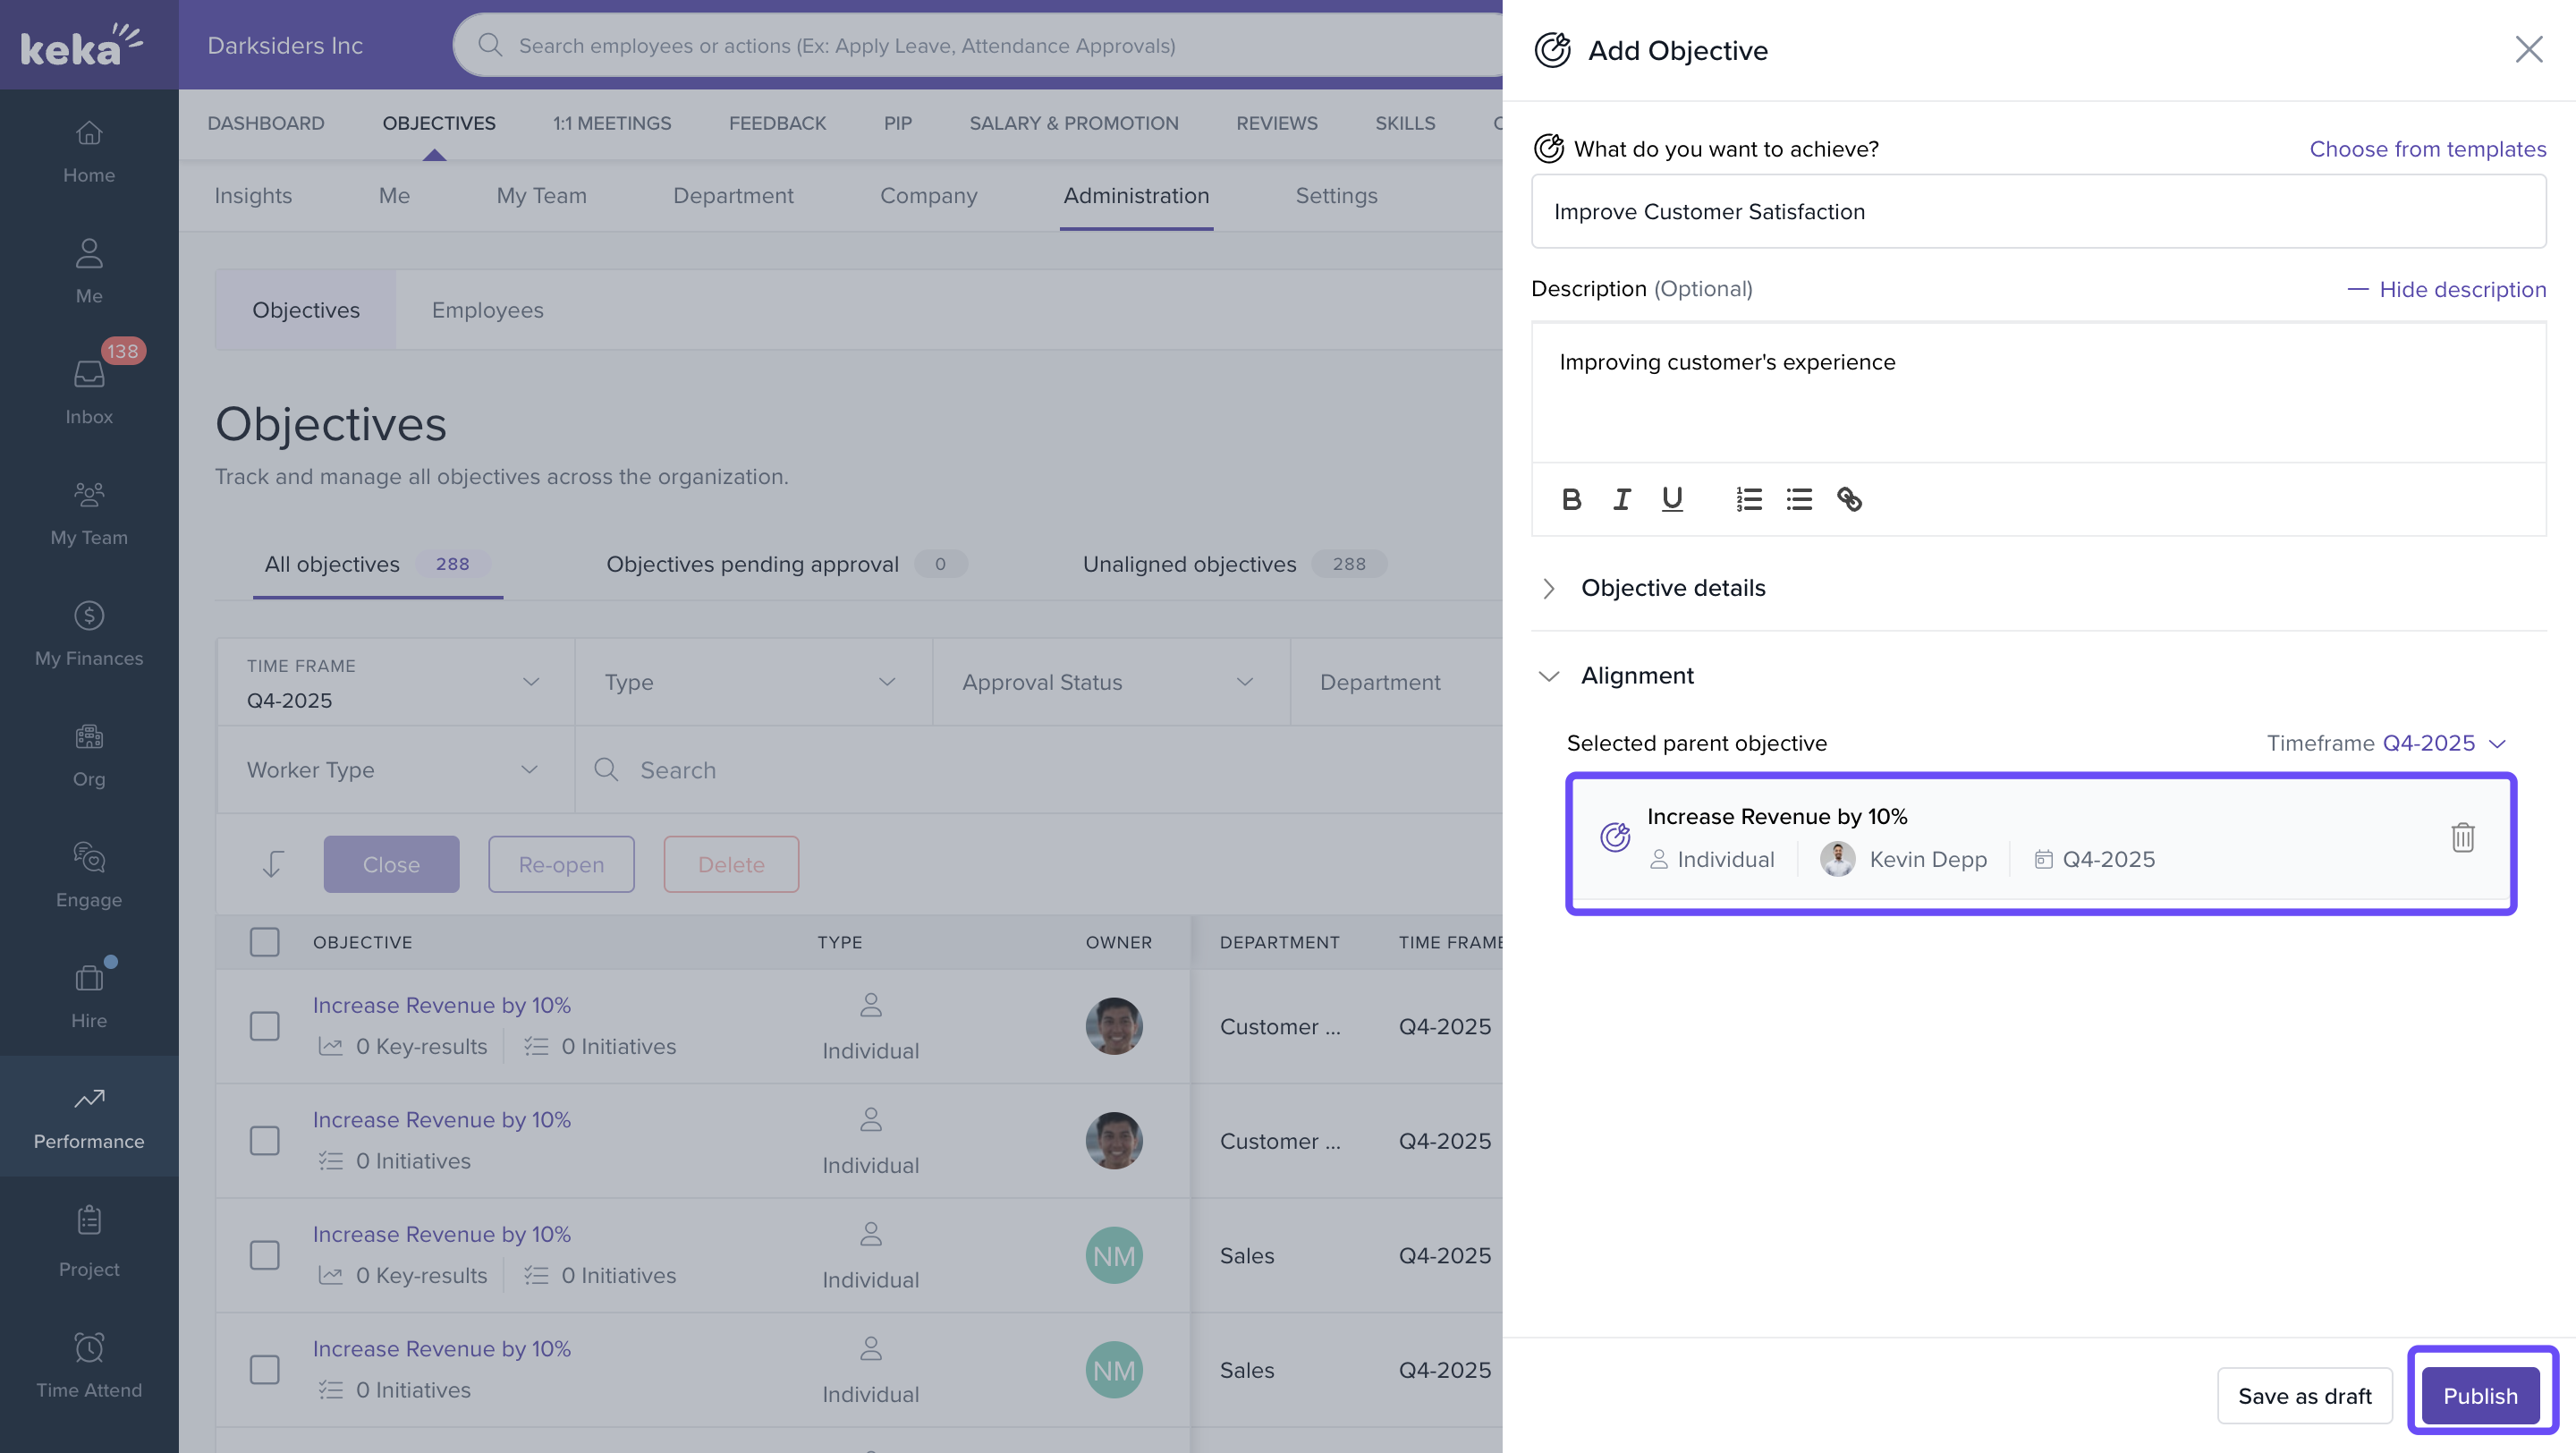Collapse the Alignment section
This screenshot has height=1453, width=2576.
[x=1549, y=676]
